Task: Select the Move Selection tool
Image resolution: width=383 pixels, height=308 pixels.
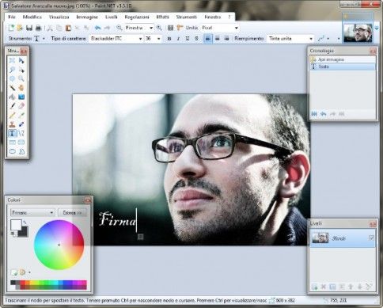Action: coord(21,70)
